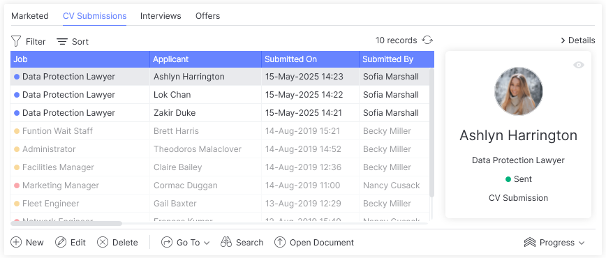The width and height of the screenshot is (606, 258).
Task: Click the Open Document upload-arrow icon
Action: [280, 242]
